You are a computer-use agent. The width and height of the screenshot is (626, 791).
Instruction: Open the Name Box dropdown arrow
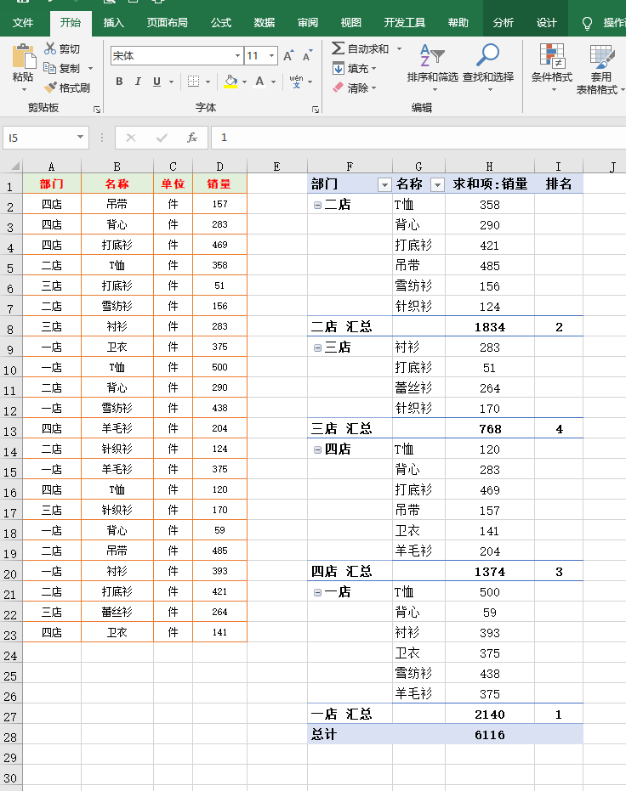tap(80, 138)
